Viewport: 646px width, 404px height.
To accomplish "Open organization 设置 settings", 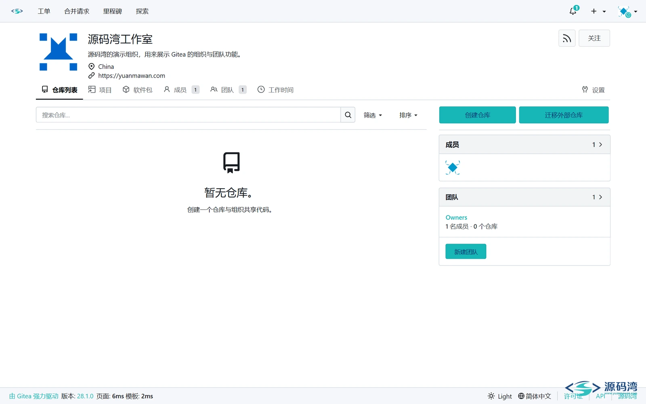I will pyautogui.click(x=594, y=90).
